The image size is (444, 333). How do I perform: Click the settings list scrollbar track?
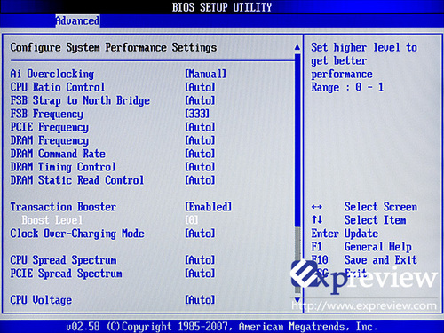pyautogui.click(x=297, y=174)
